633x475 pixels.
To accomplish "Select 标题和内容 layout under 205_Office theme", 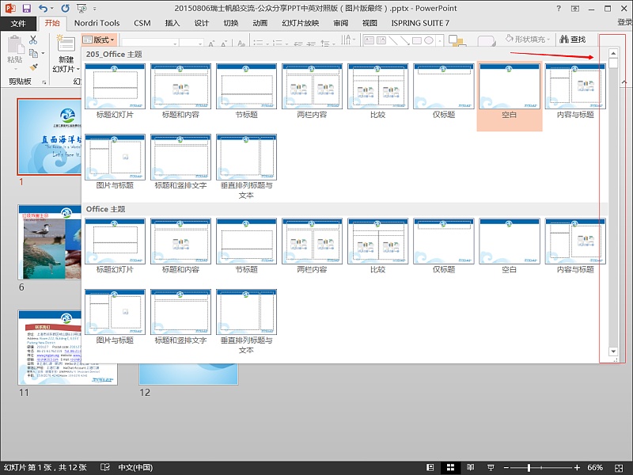I will click(180, 91).
